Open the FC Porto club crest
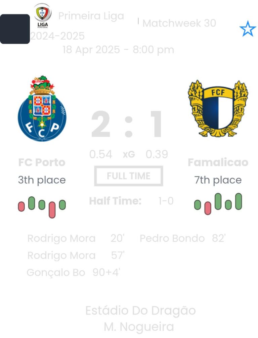The height and width of the screenshot is (338, 258). pyautogui.click(x=42, y=108)
